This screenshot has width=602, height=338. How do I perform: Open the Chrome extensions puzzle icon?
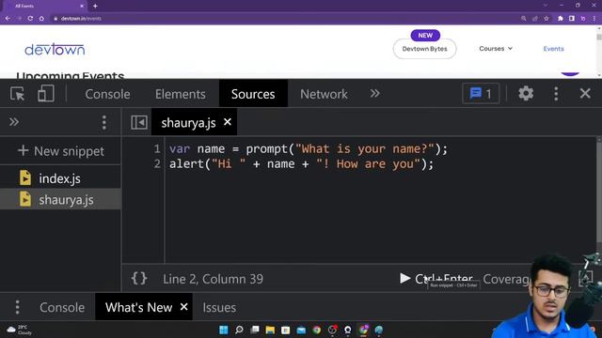coord(561,19)
